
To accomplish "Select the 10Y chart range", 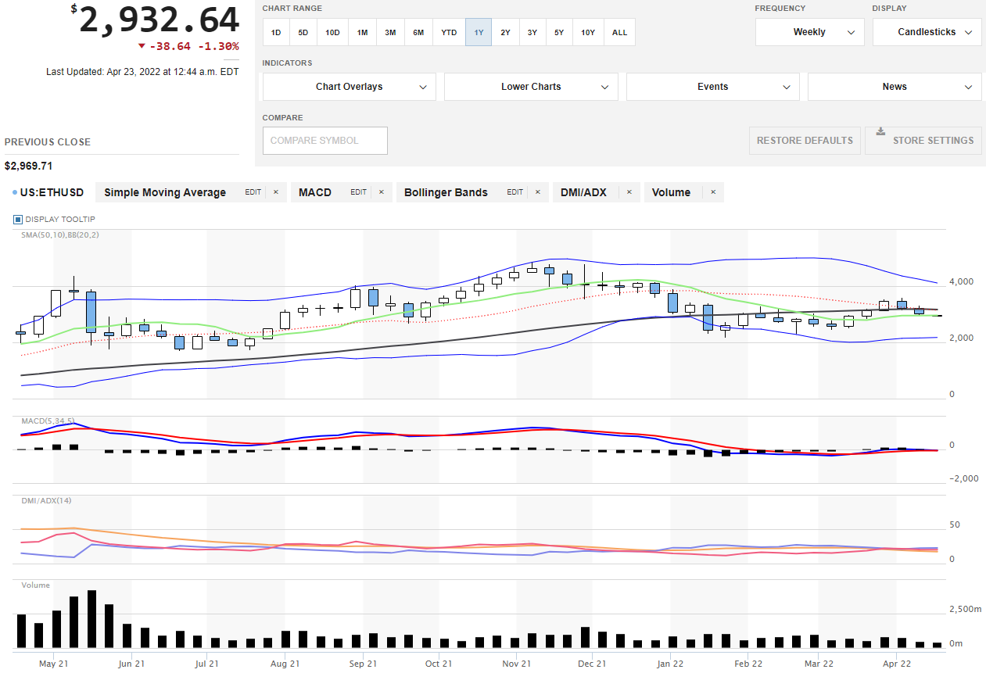I will [588, 33].
